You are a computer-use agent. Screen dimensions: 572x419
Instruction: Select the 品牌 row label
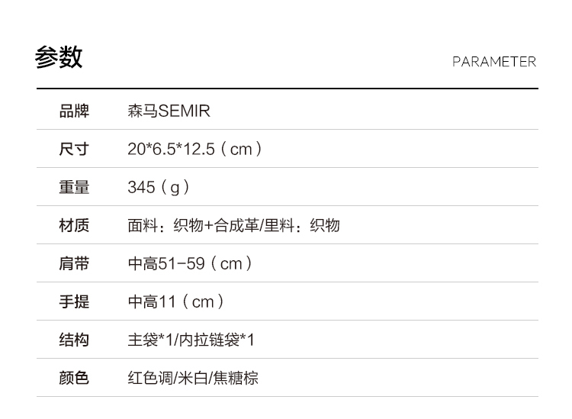pyautogui.click(x=74, y=111)
